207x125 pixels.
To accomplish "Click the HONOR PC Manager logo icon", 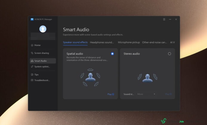I will [32, 19].
